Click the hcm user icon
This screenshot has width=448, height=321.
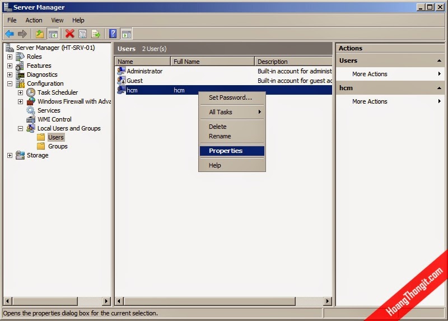coord(122,90)
